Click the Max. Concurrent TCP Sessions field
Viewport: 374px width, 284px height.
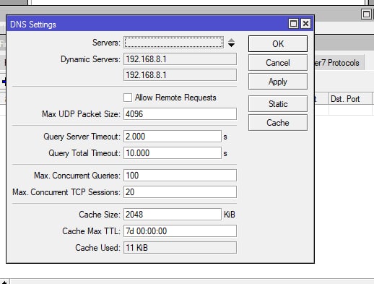pos(180,192)
